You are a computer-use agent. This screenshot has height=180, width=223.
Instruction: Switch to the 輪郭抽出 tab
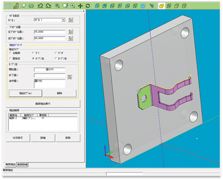click(x=10, y=164)
